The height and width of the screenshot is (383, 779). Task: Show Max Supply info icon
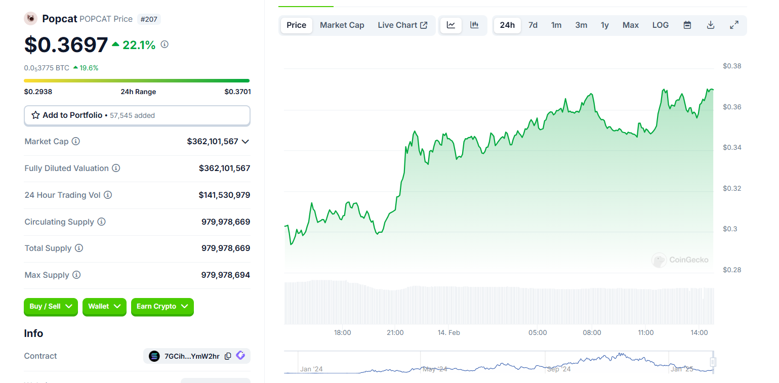(x=76, y=275)
